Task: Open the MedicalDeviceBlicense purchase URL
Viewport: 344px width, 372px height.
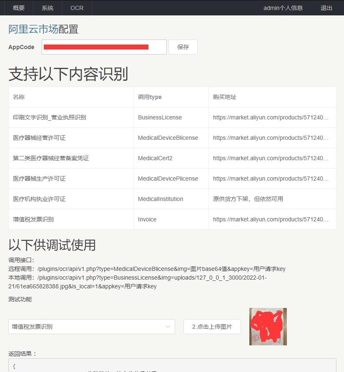Action: tap(271, 138)
